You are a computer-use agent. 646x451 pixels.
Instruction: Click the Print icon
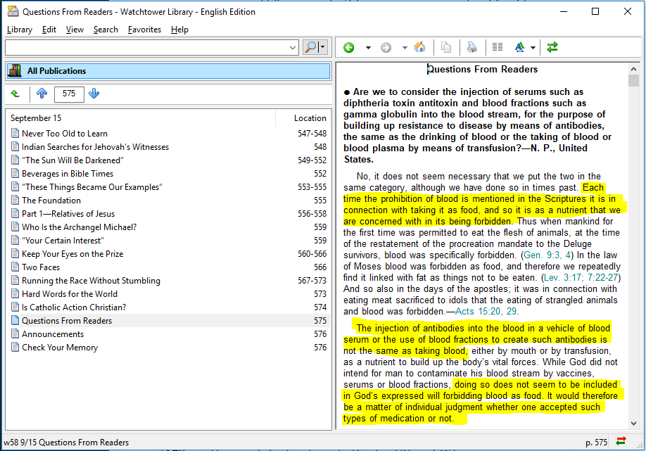point(472,47)
